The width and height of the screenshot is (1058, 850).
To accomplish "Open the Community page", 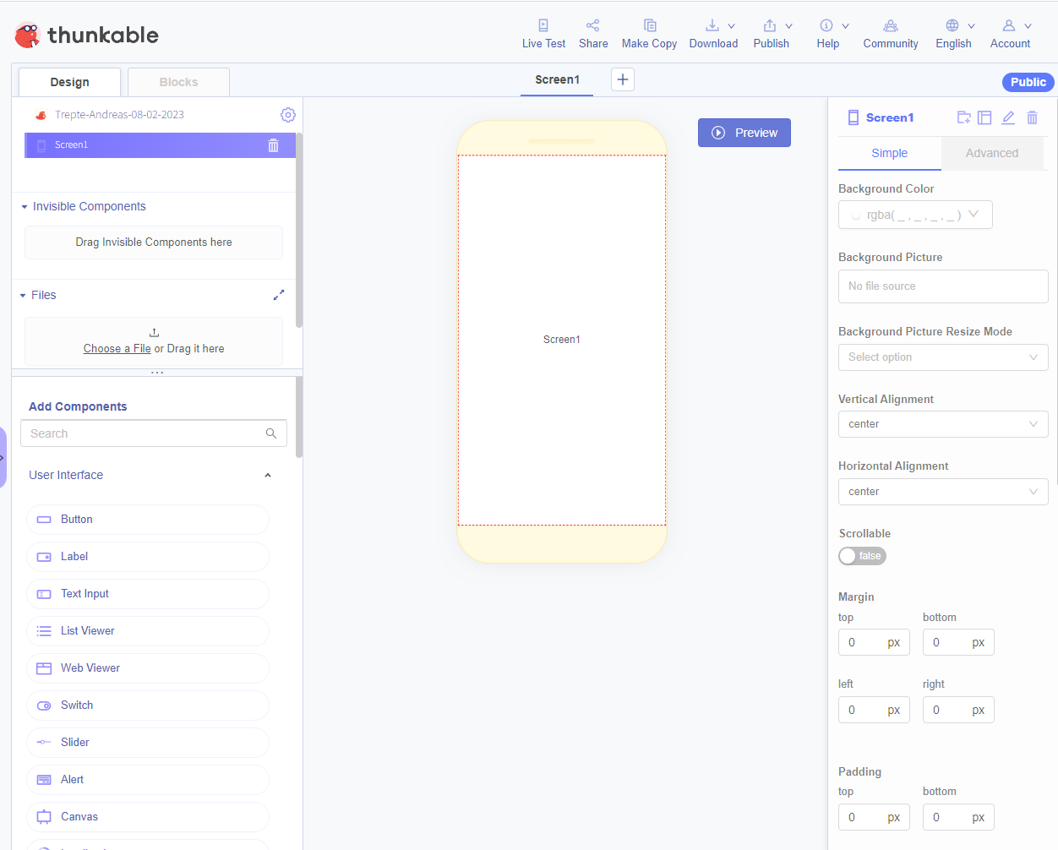I will click(891, 34).
